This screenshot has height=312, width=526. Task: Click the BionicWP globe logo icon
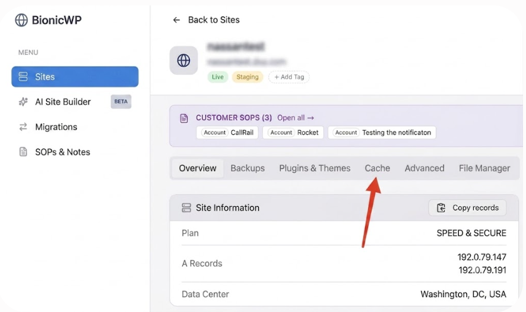point(21,20)
